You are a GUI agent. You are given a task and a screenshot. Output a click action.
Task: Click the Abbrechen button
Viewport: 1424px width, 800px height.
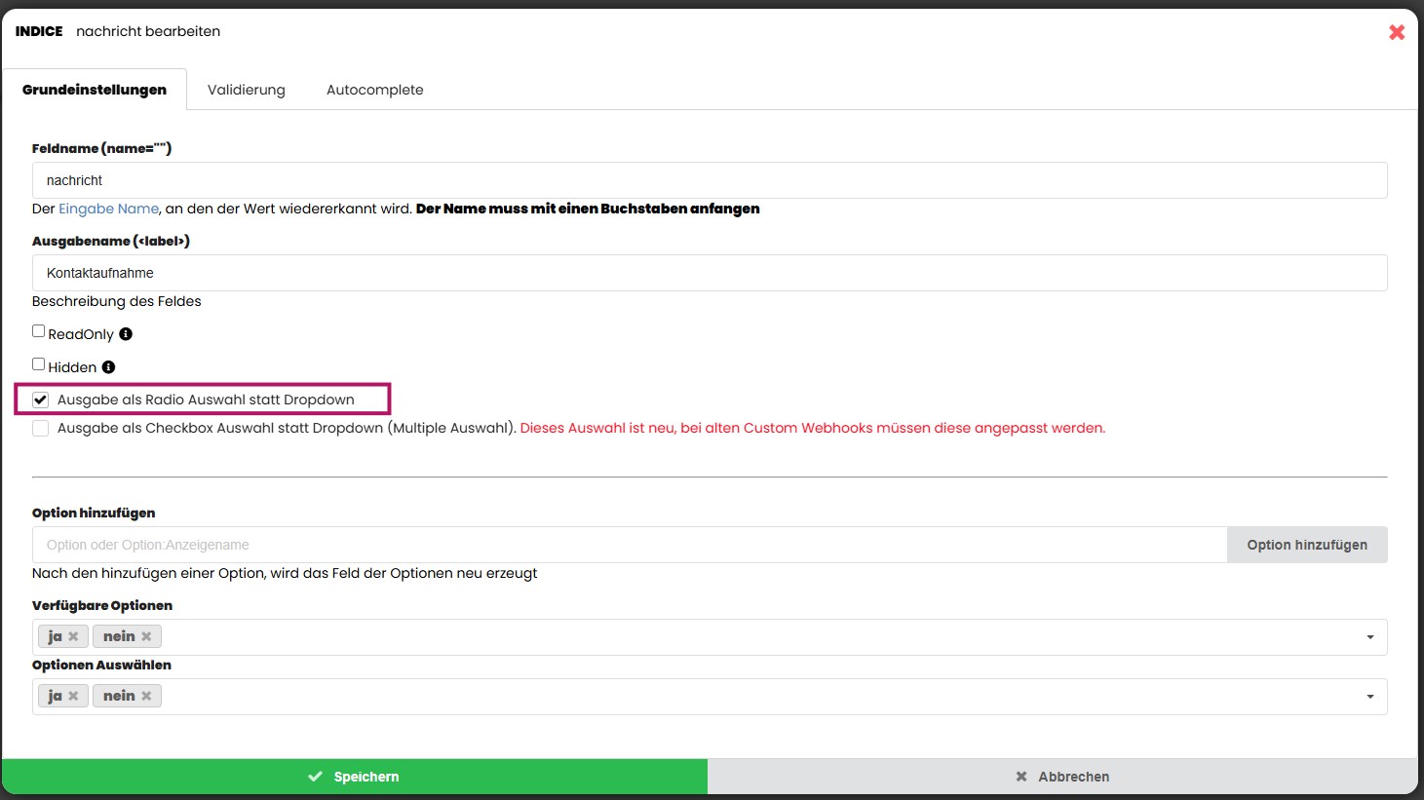pos(1062,777)
